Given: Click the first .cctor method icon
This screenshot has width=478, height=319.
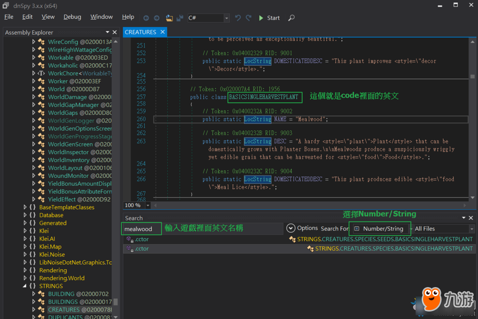Looking at the screenshot, I should [130, 239].
